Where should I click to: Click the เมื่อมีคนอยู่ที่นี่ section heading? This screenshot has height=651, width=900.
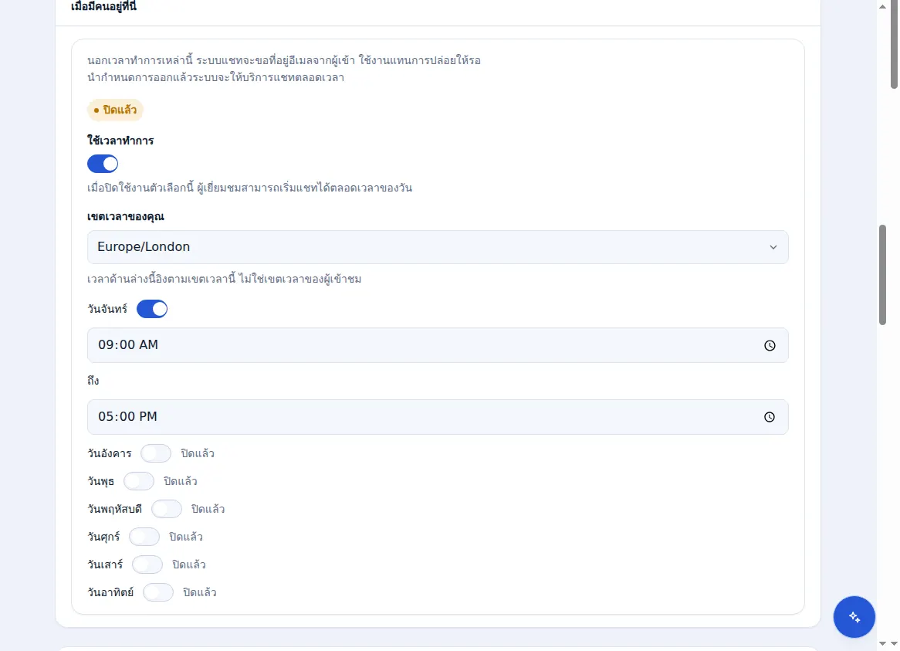[104, 7]
